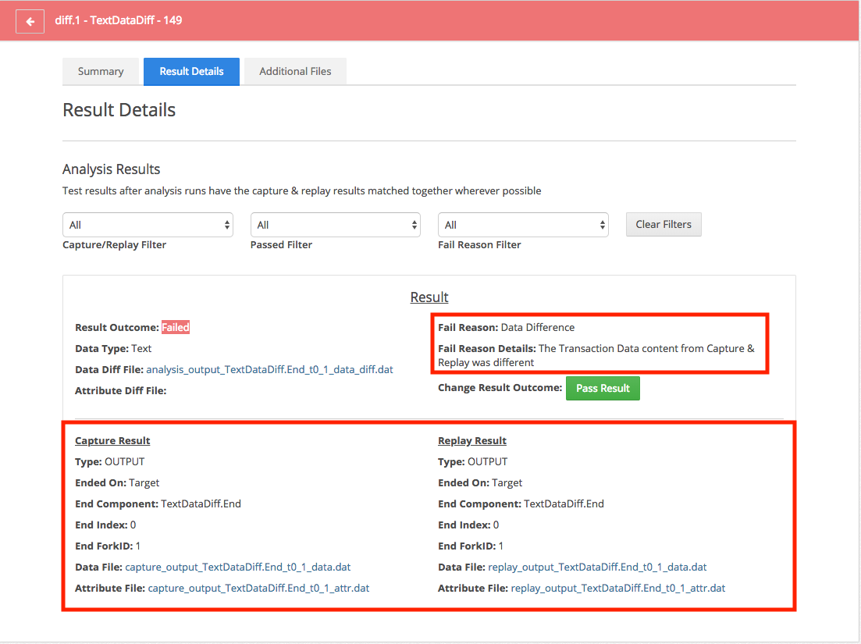Click Ended On: Target under Capture Result

point(117,483)
